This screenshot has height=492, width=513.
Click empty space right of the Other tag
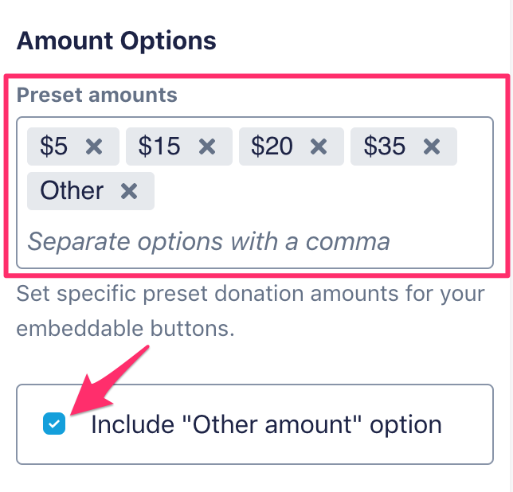[319, 191]
